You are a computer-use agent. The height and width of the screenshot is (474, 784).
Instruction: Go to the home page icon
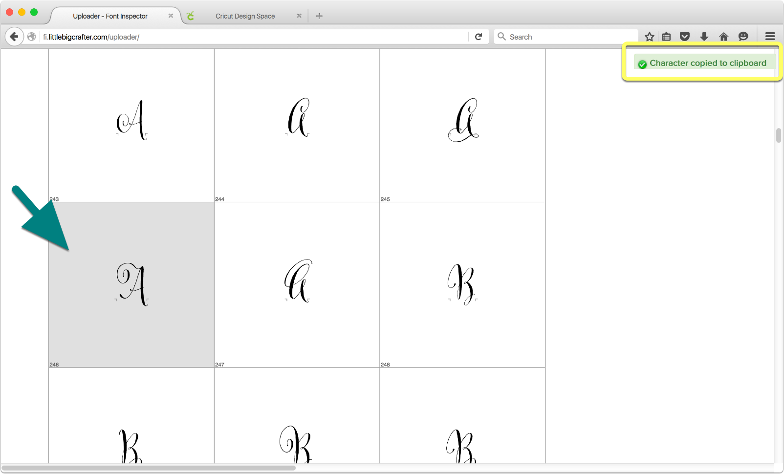[x=724, y=37]
